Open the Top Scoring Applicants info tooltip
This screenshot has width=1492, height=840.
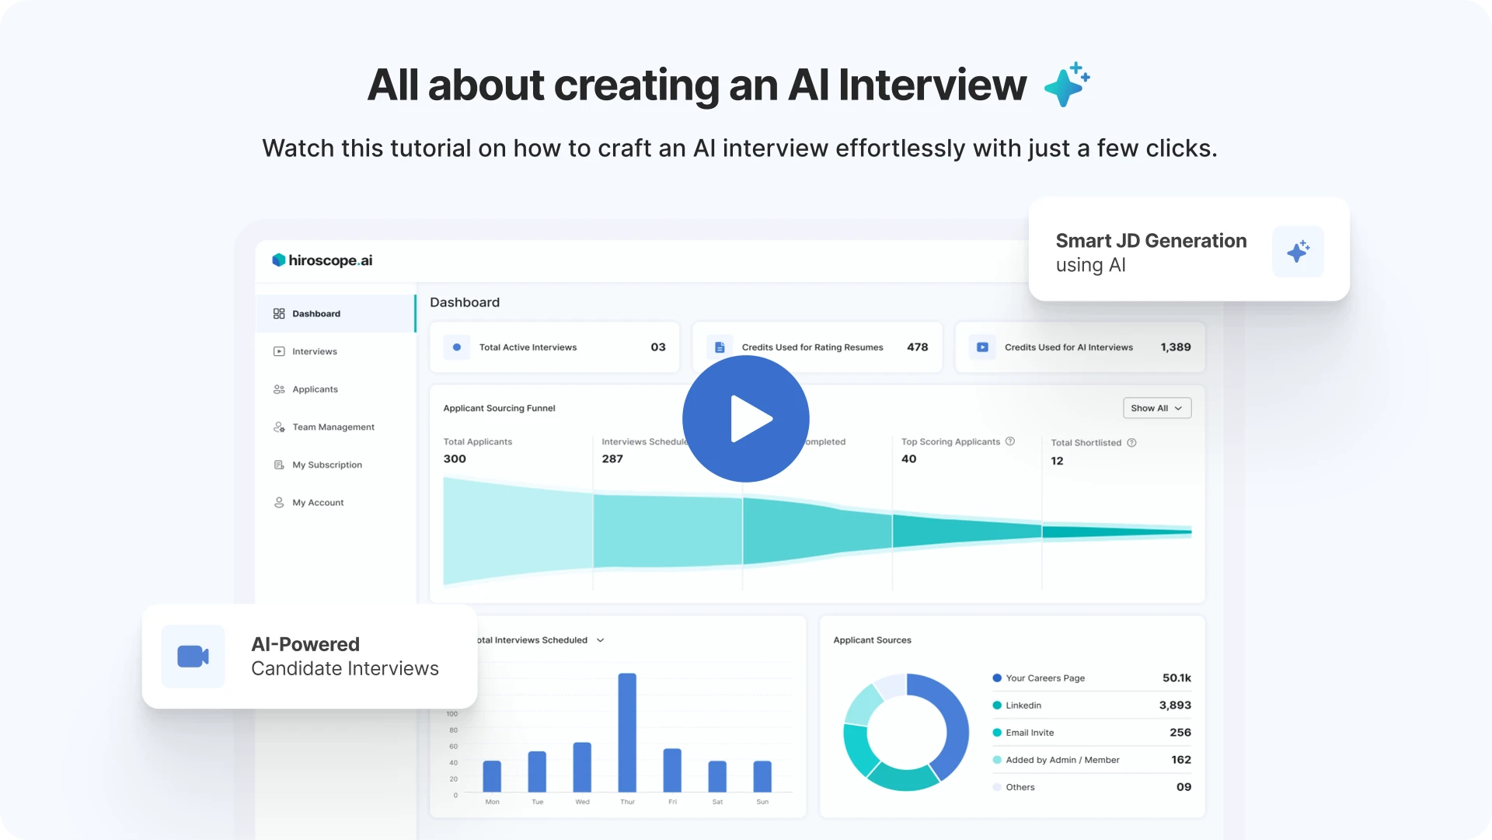(1010, 441)
